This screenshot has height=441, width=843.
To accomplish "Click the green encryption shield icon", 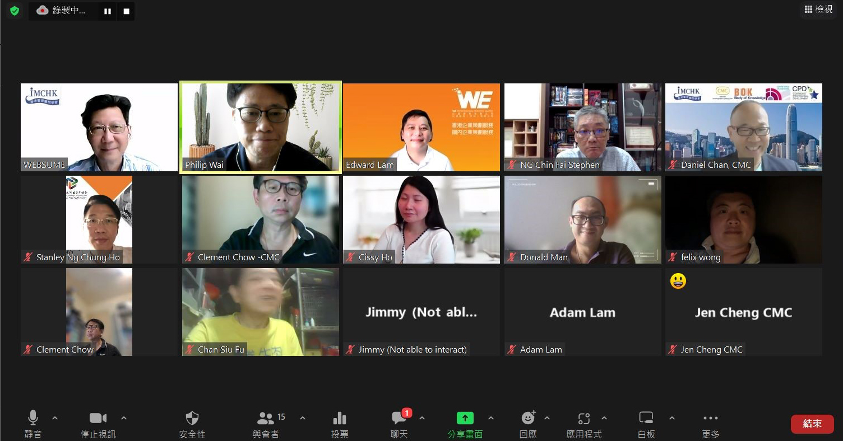I will 15,11.
